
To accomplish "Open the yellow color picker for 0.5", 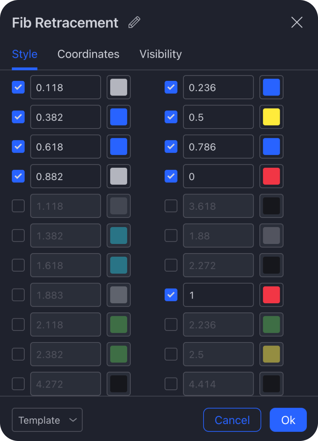I will click(x=271, y=117).
